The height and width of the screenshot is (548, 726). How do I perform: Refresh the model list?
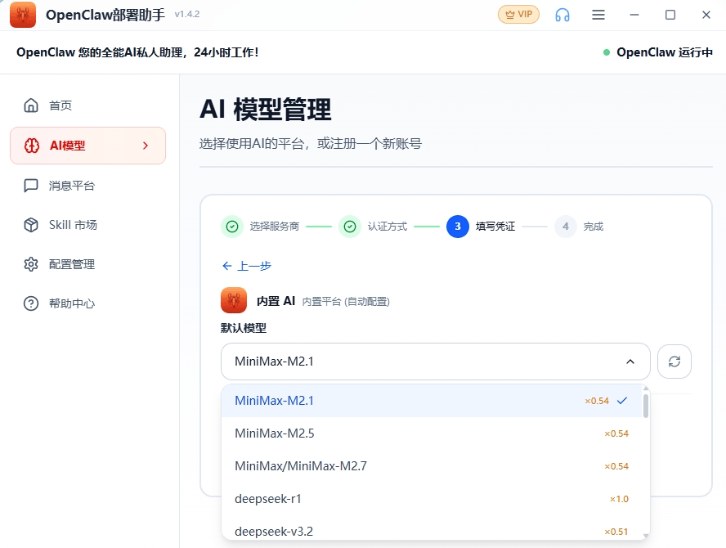click(x=674, y=362)
